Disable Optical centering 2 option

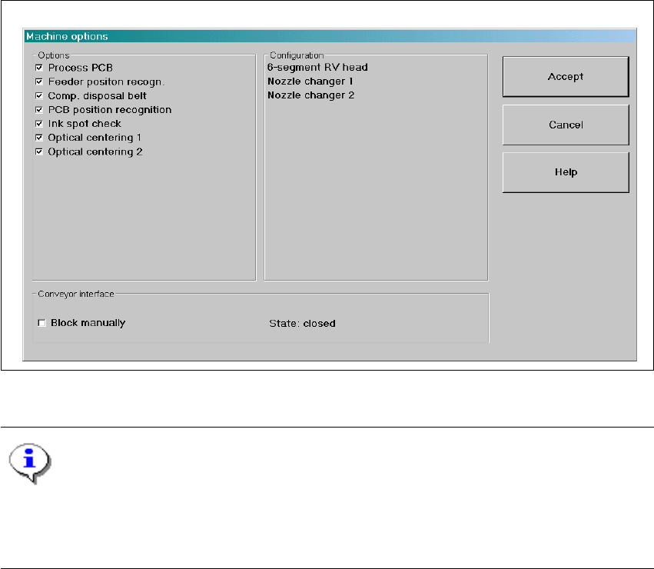tap(39, 151)
